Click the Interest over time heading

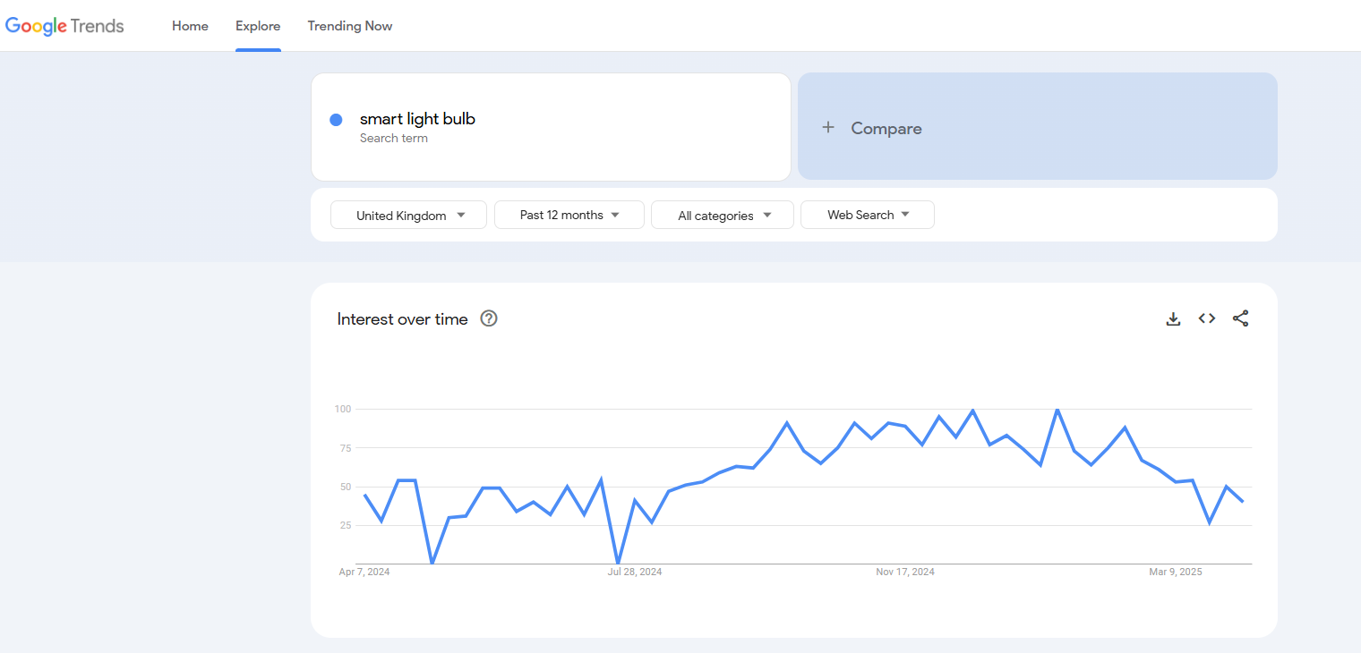click(x=402, y=319)
